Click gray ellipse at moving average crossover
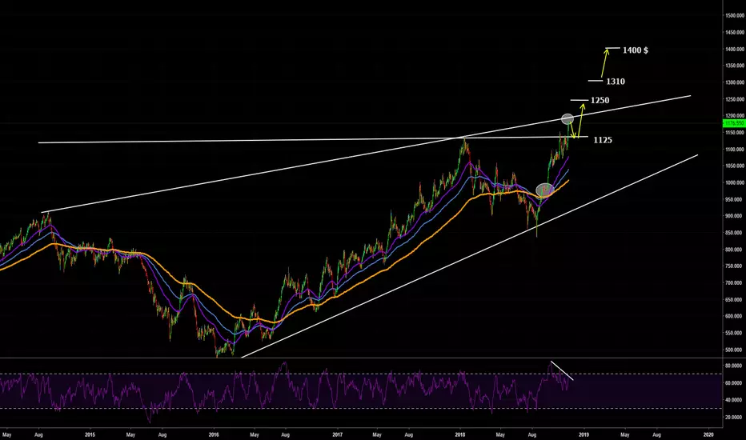 click(x=545, y=190)
